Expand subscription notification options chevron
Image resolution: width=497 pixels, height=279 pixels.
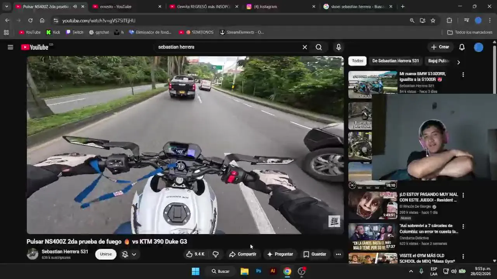tap(134, 254)
